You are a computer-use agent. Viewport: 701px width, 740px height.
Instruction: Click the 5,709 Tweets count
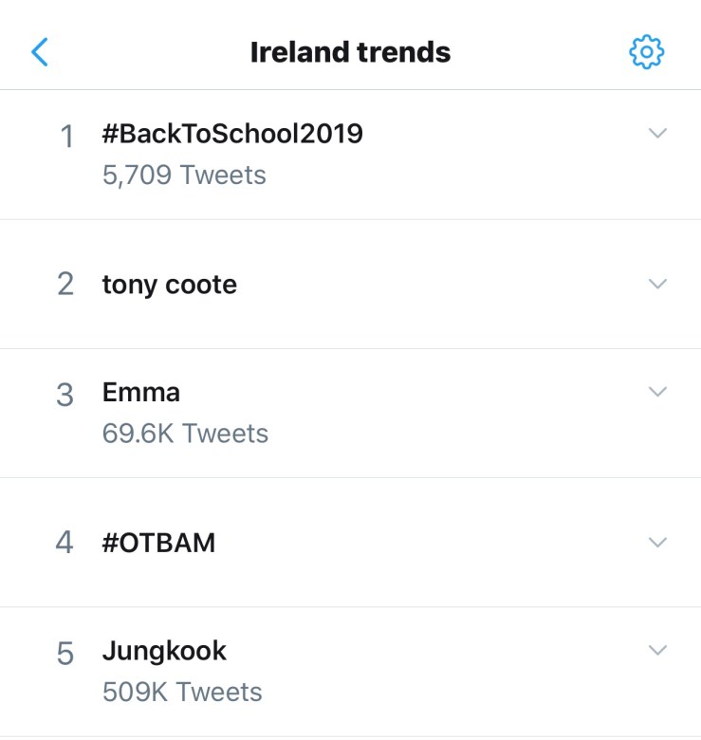pyautogui.click(x=184, y=176)
